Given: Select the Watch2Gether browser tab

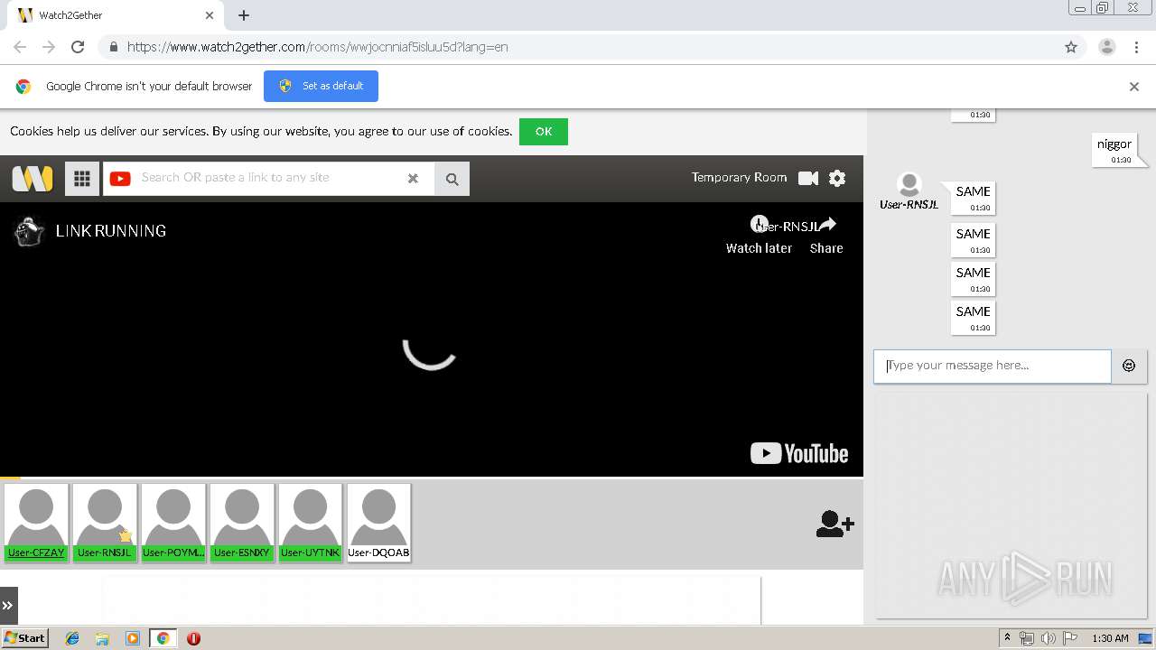Looking at the screenshot, I should 117,15.
